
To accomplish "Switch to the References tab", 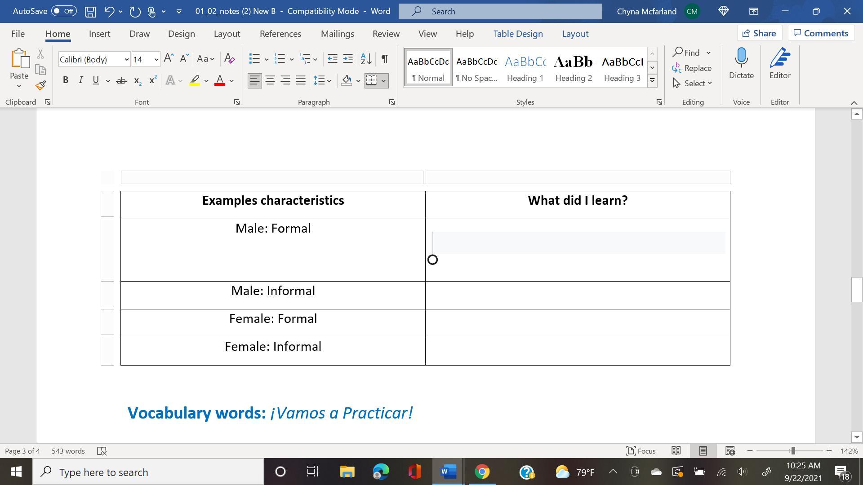I will pos(280,34).
